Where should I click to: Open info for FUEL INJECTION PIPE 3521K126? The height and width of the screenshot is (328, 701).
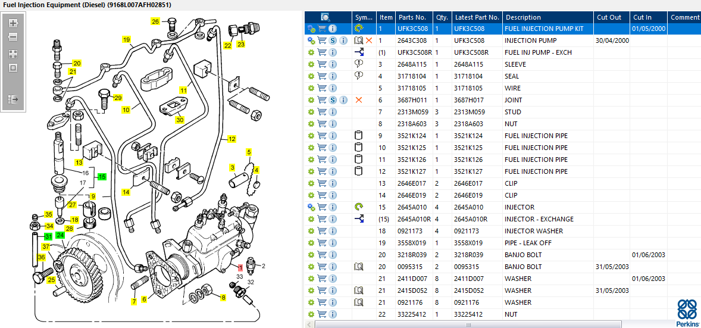pyautogui.click(x=332, y=160)
